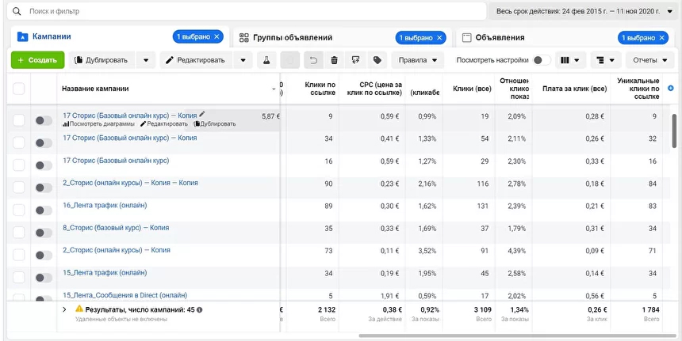
Task: Switch to 'Объявления' tab
Action: point(499,37)
